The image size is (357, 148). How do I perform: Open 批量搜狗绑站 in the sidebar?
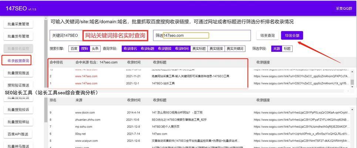[18, 122]
